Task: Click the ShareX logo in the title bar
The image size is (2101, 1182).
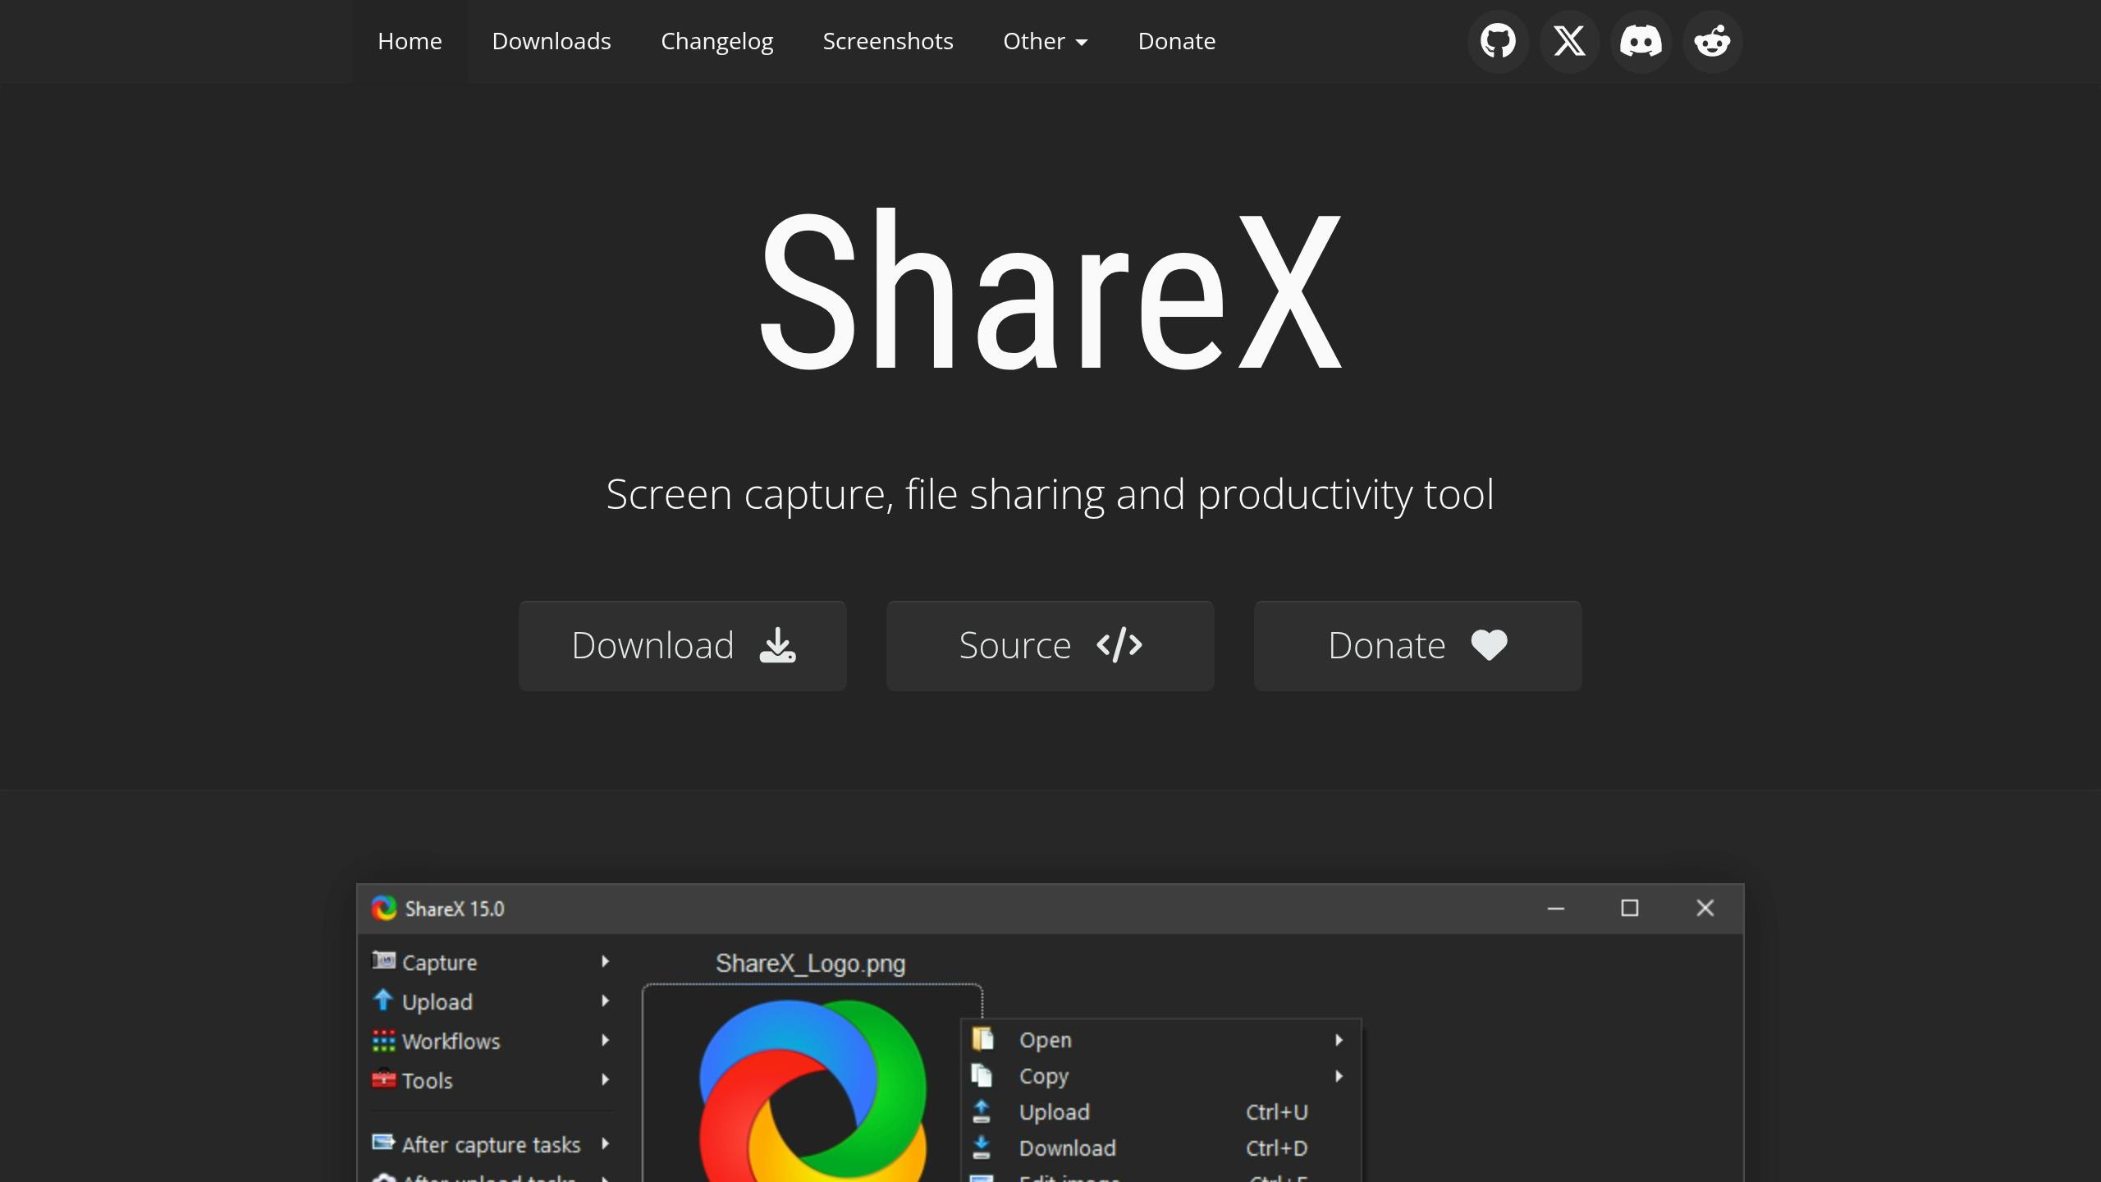Action: (384, 908)
